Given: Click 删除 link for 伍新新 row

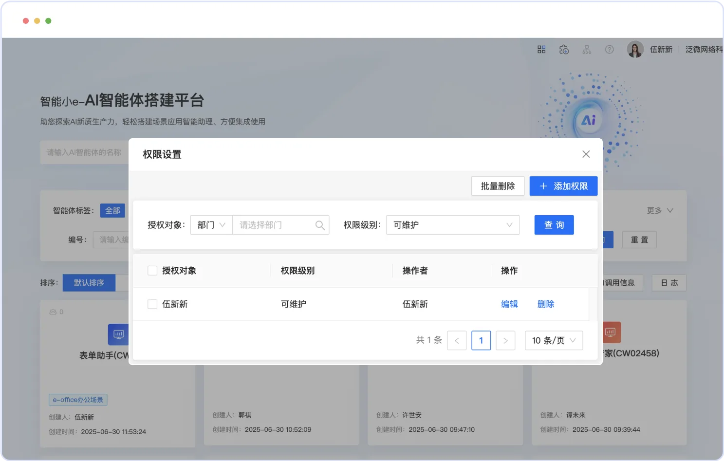Looking at the screenshot, I should pos(546,304).
